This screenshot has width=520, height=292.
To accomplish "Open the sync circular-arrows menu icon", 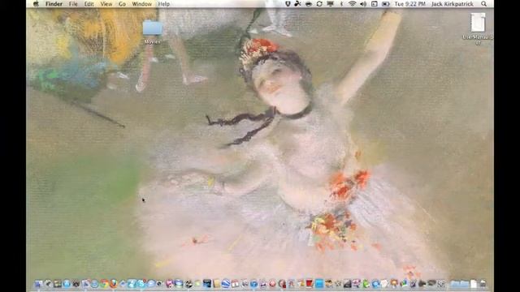I will tap(319, 4).
